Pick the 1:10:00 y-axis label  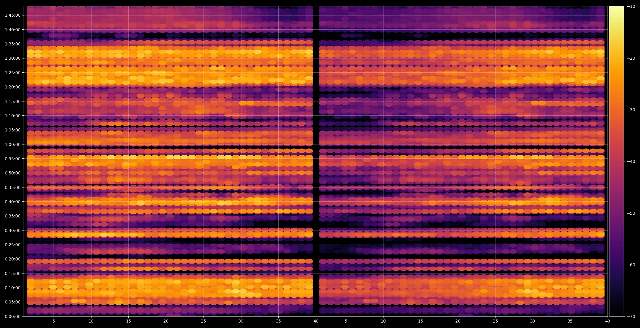(13, 116)
